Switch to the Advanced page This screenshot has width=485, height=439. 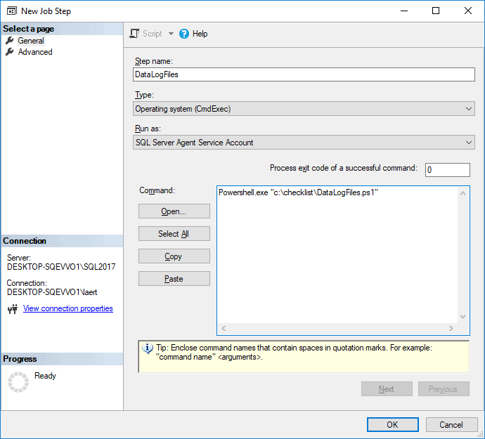point(35,52)
